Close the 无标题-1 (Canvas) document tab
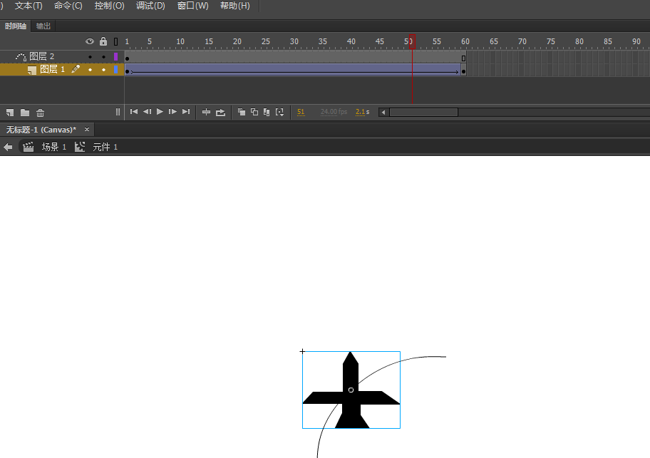 click(x=87, y=129)
